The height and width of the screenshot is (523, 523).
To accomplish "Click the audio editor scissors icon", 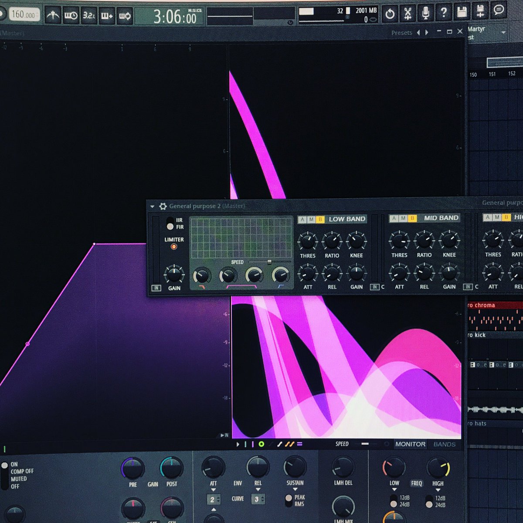I will tap(408, 14).
